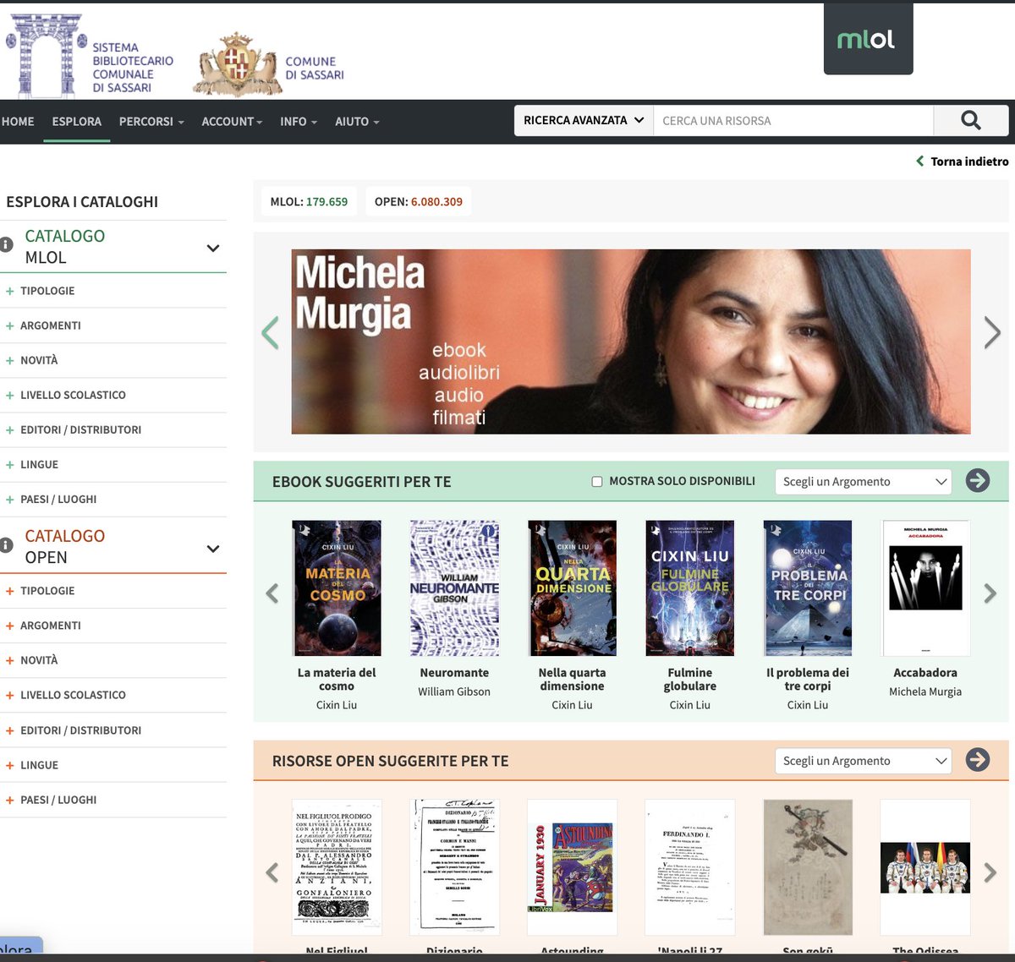Click plus icon next to MLOL Tipologie

[10, 291]
